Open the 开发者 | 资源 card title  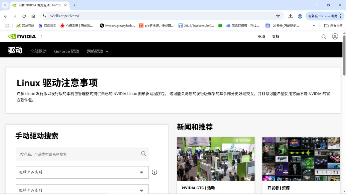point(278,188)
